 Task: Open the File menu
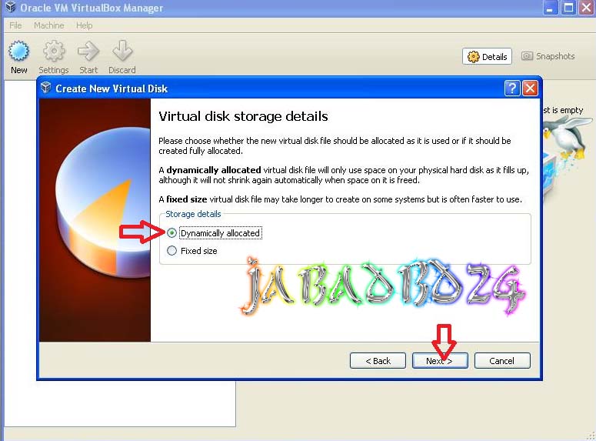click(x=15, y=25)
